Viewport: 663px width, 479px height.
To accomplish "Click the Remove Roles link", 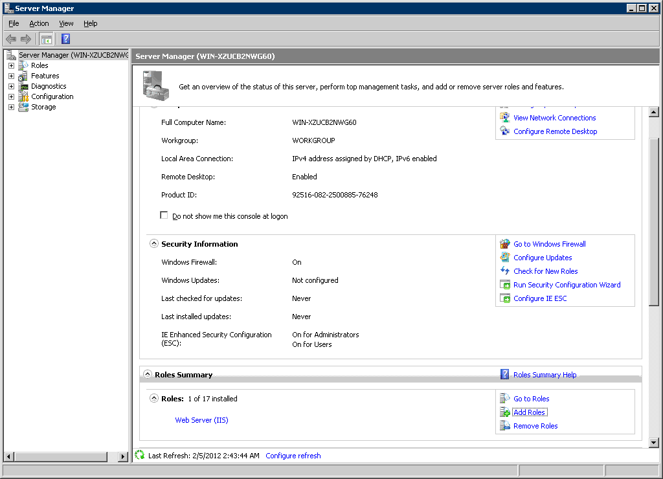I will click(535, 426).
